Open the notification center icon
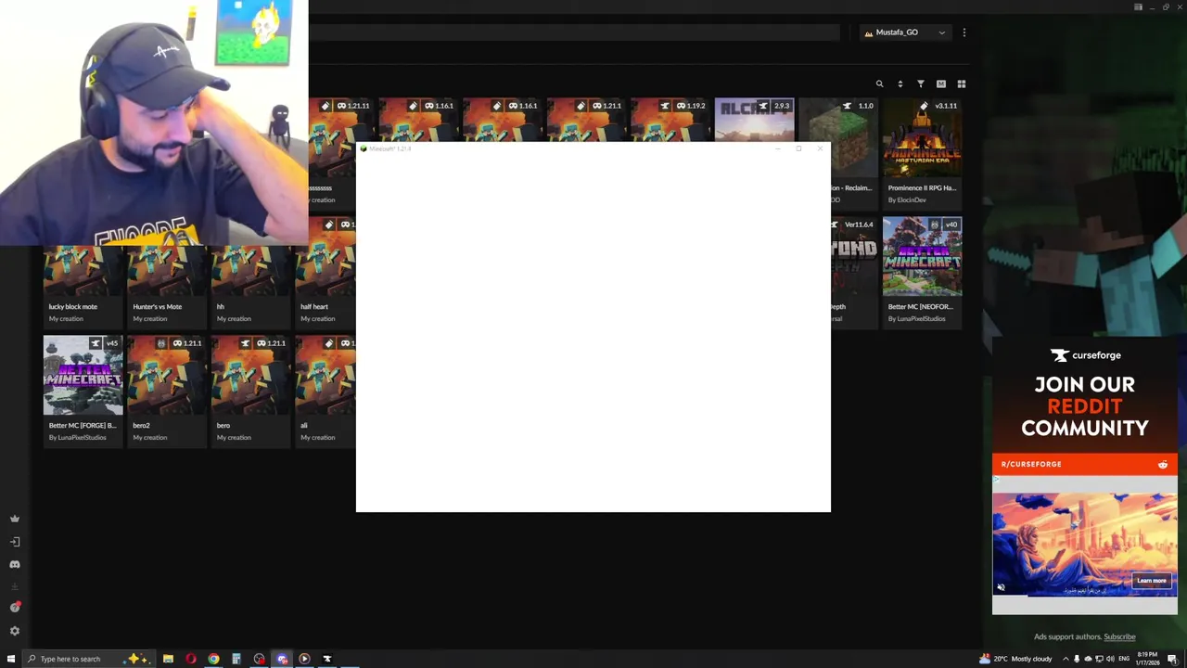 point(1172,659)
